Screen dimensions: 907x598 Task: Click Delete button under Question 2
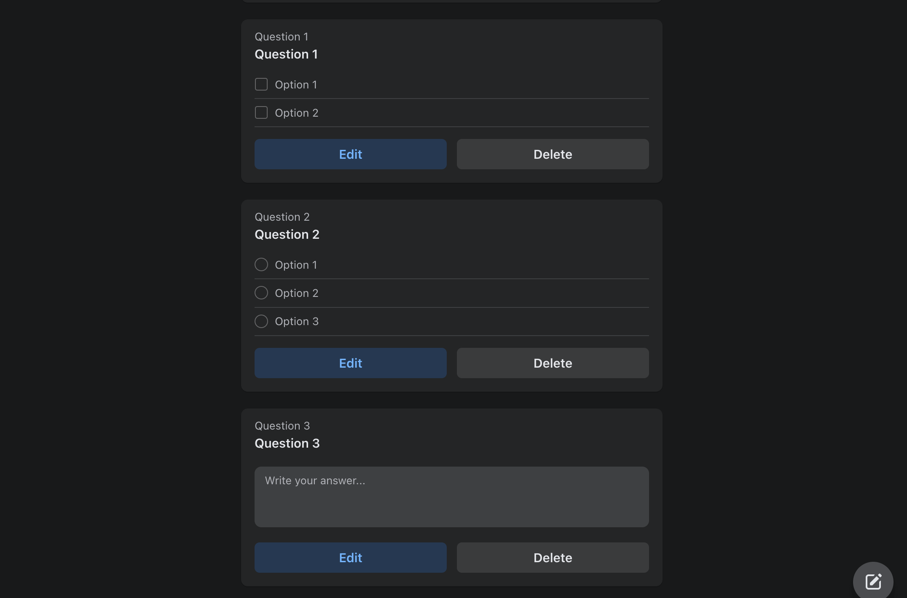pos(553,363)
